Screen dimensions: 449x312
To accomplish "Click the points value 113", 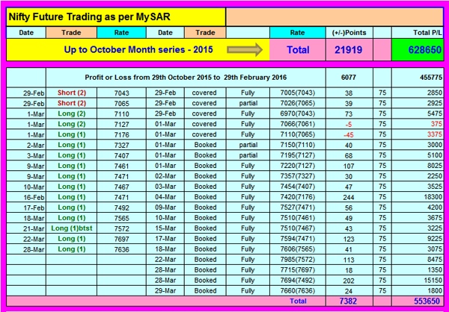I will pos(349,260).
